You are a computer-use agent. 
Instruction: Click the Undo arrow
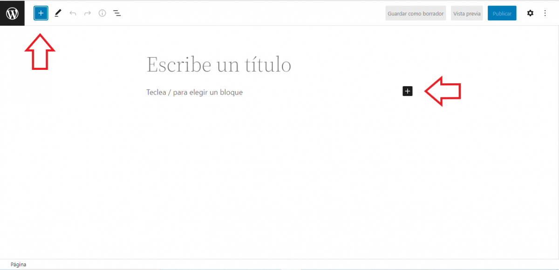click(x=73, y=13)
